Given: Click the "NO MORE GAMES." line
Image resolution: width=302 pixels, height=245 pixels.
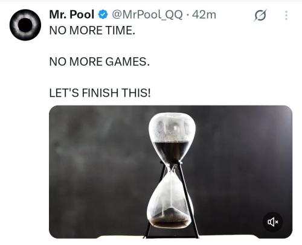Looking at the screenshot, I should [100, 62].
